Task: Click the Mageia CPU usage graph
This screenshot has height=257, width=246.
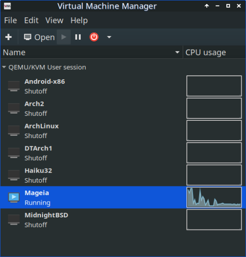Action: 214,197
